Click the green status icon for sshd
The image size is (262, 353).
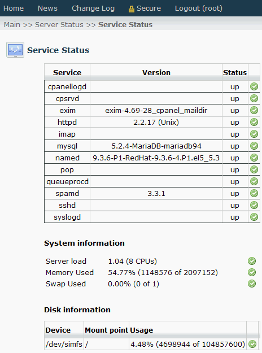[254, 205]
